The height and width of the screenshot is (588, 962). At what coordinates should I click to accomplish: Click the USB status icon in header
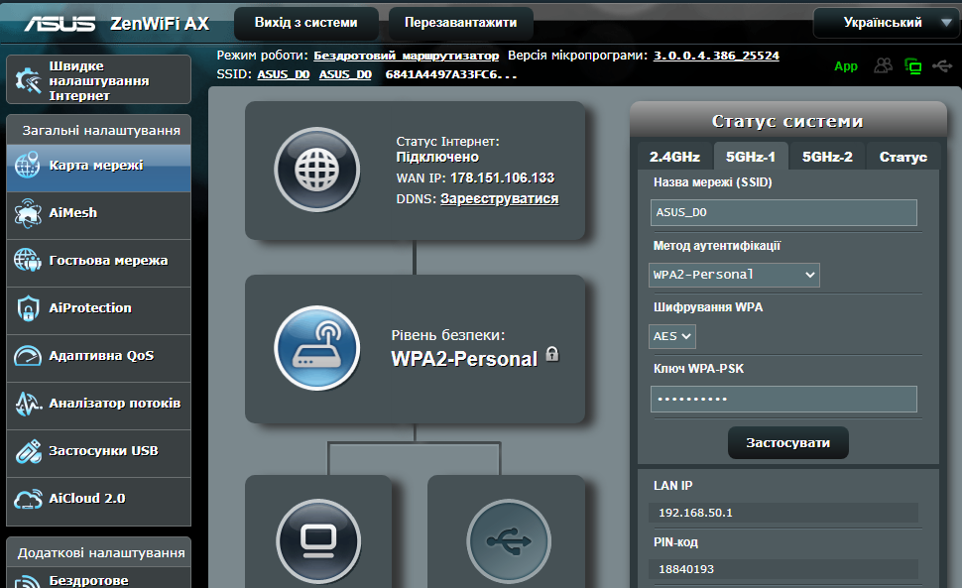(942, 65)
